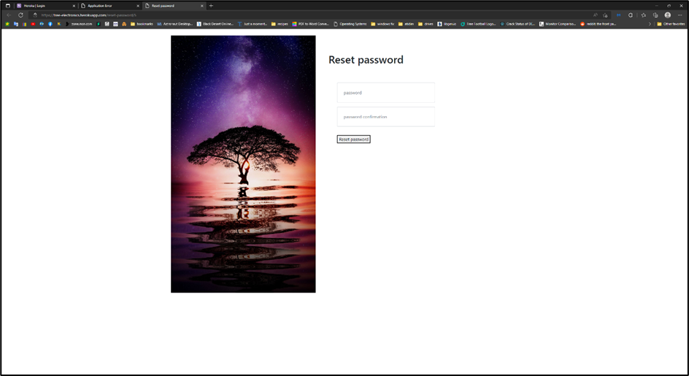Expand the windows fix bookmark folder
This screenshot has width=689, height=376.
click(382, 24)
